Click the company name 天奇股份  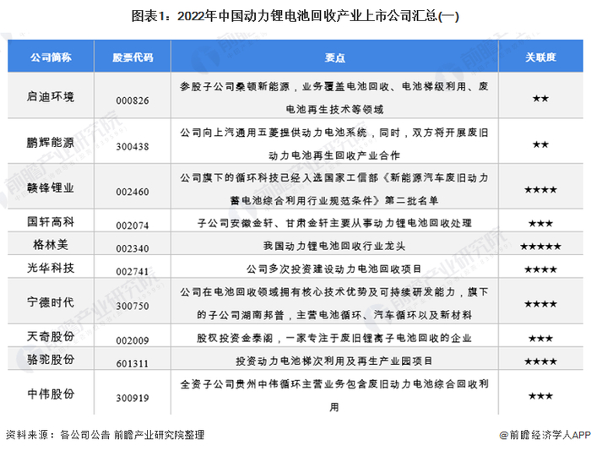51,336
